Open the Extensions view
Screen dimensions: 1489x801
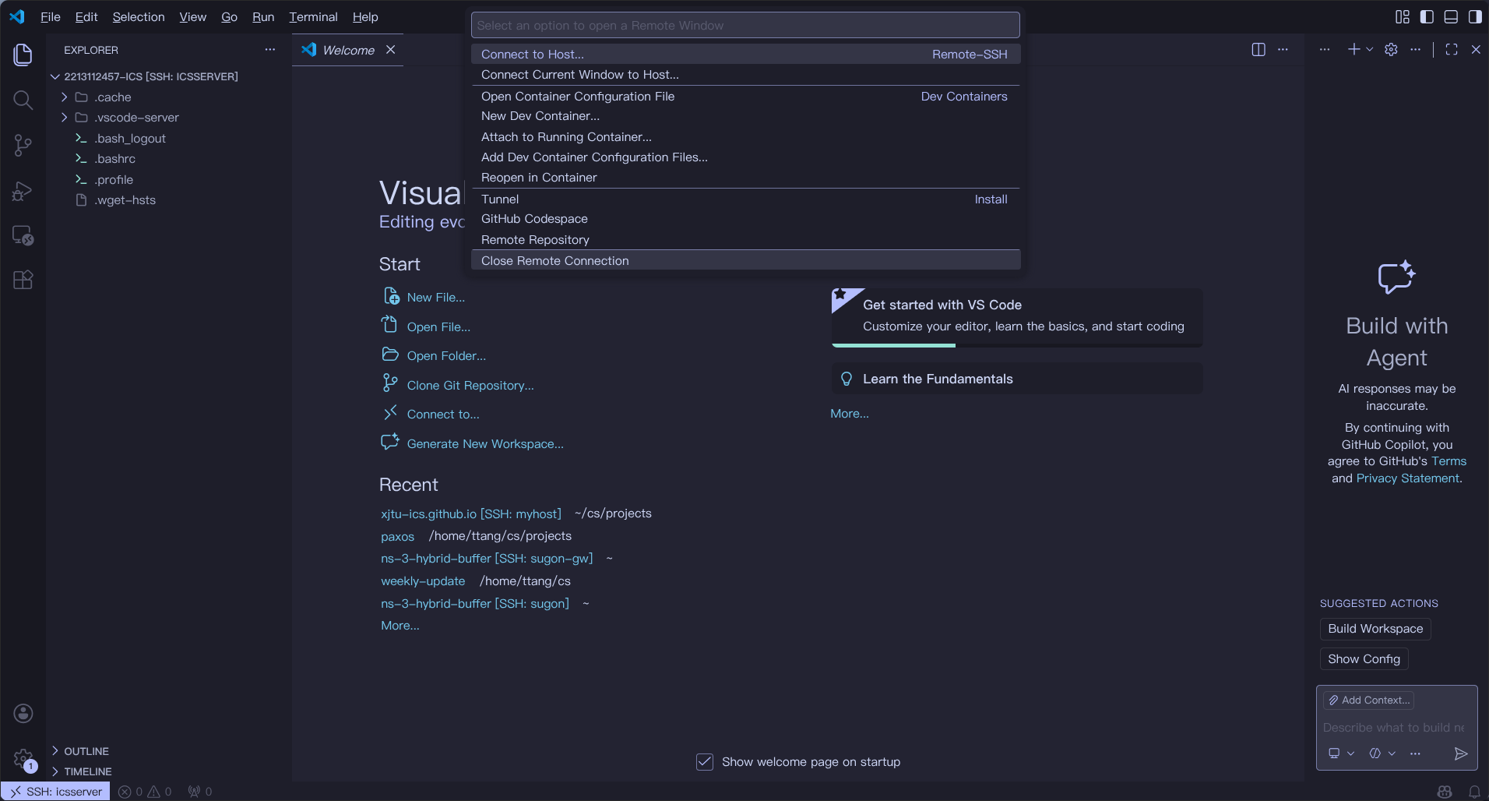coord(23,280)
